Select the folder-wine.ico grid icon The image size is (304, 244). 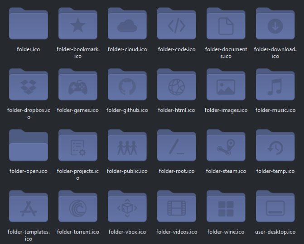(x=226, y=209)
